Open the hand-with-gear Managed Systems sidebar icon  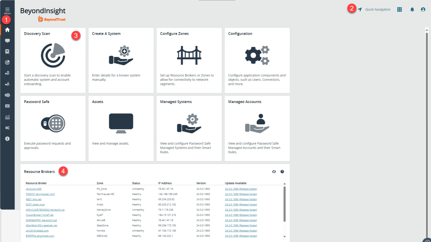[7, 73]
